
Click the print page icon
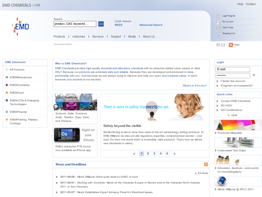pyautogui.click(x=218, y=45)
